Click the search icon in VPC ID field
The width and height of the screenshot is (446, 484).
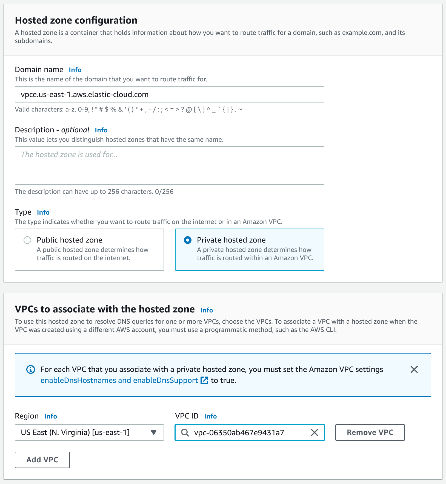(185, 432)
